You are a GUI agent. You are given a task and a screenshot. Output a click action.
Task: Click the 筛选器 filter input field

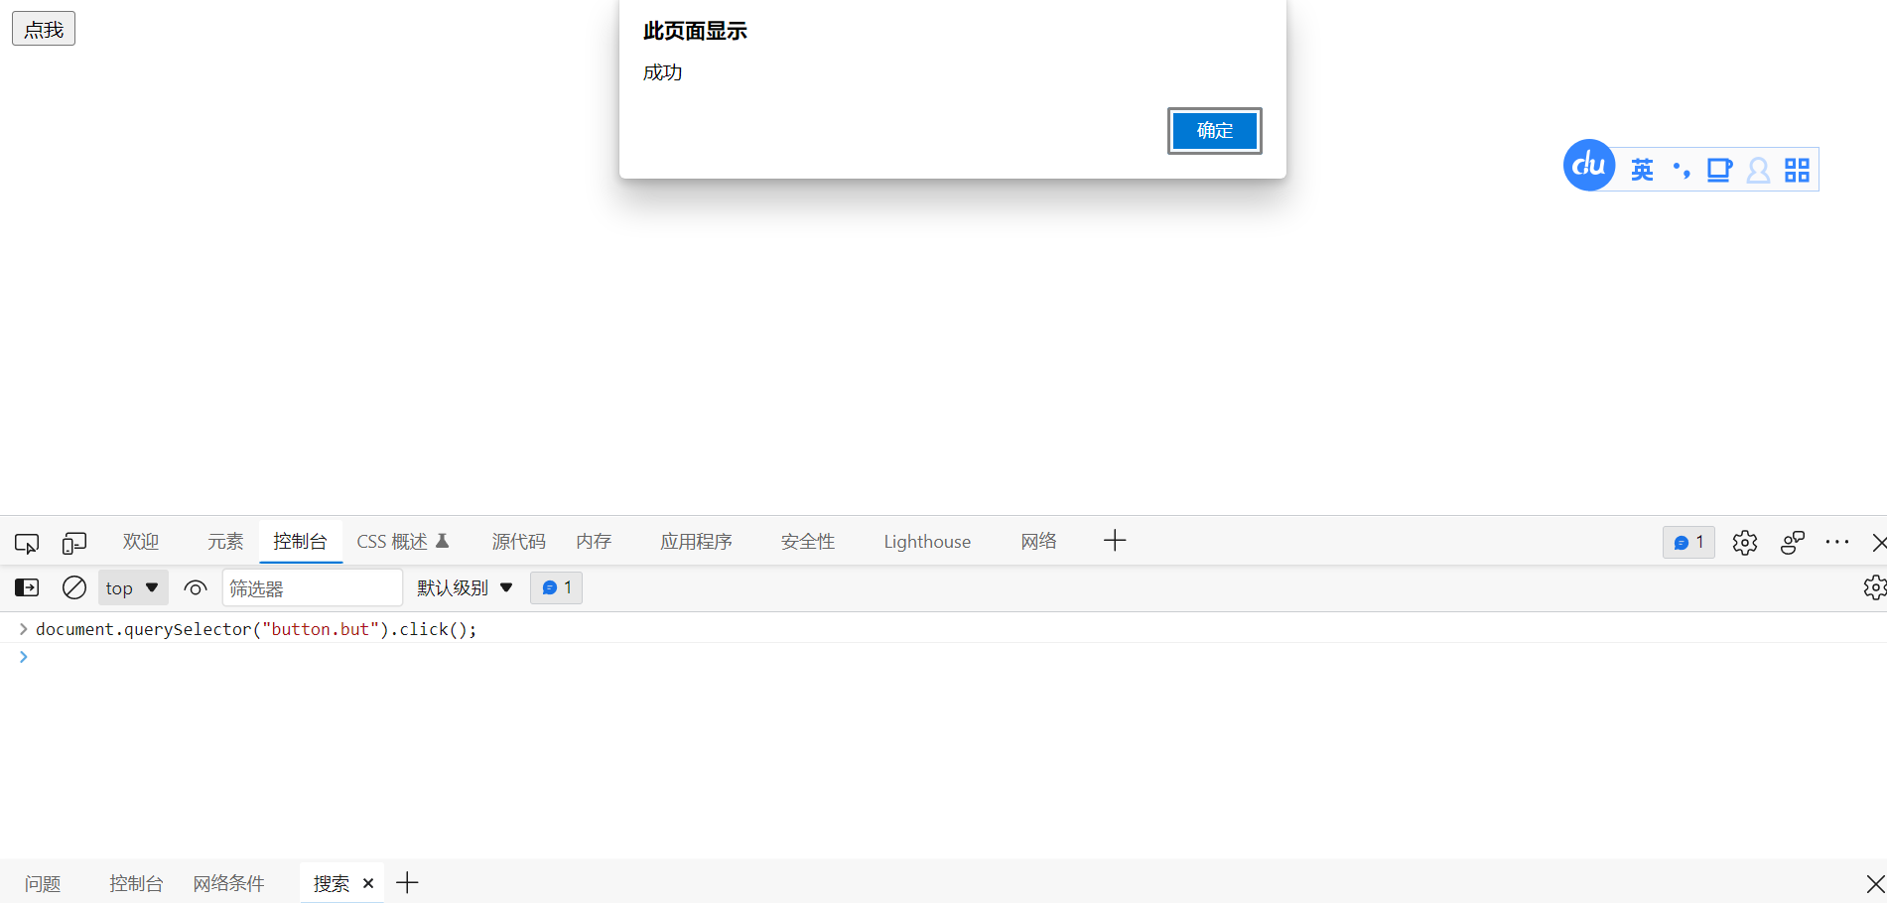click(x=312, y=587)
